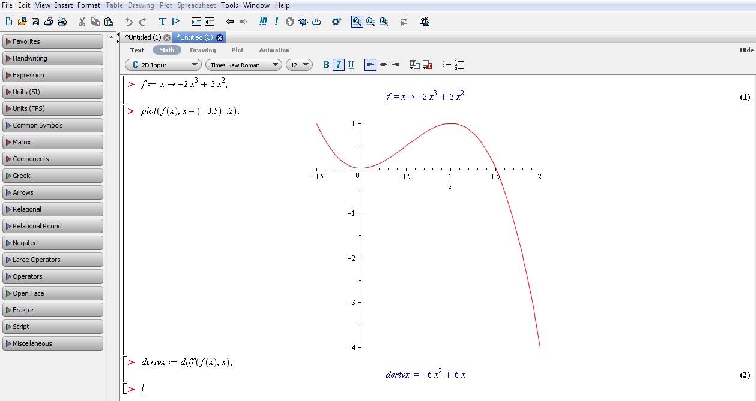756x401 pixels.
Task: Open the Maple debugger
Action: [x=303, y=22]
